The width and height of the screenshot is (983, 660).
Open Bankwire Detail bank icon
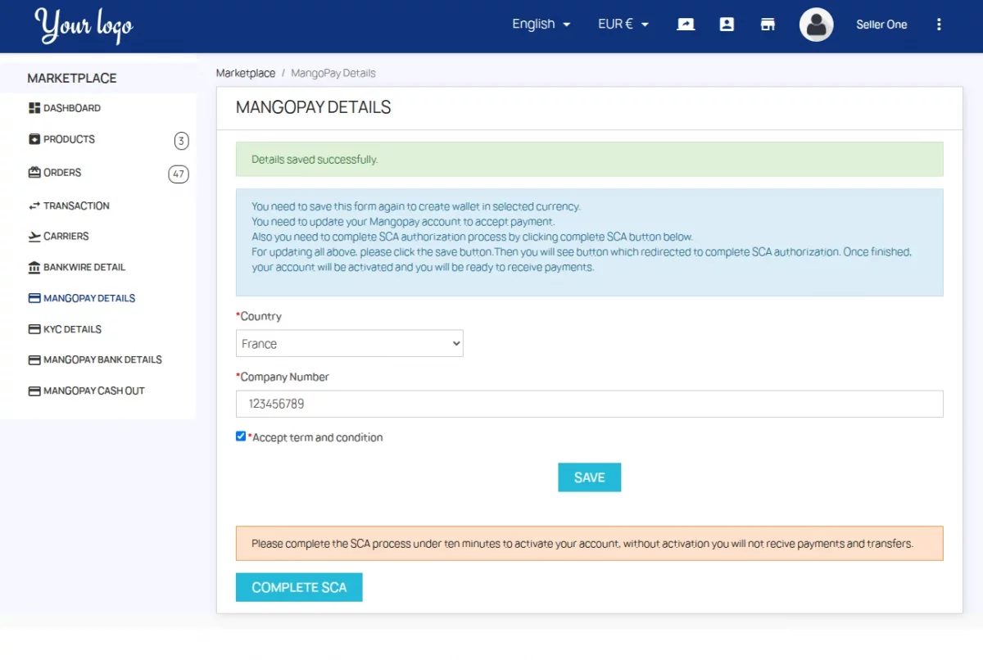click(34, 267)
